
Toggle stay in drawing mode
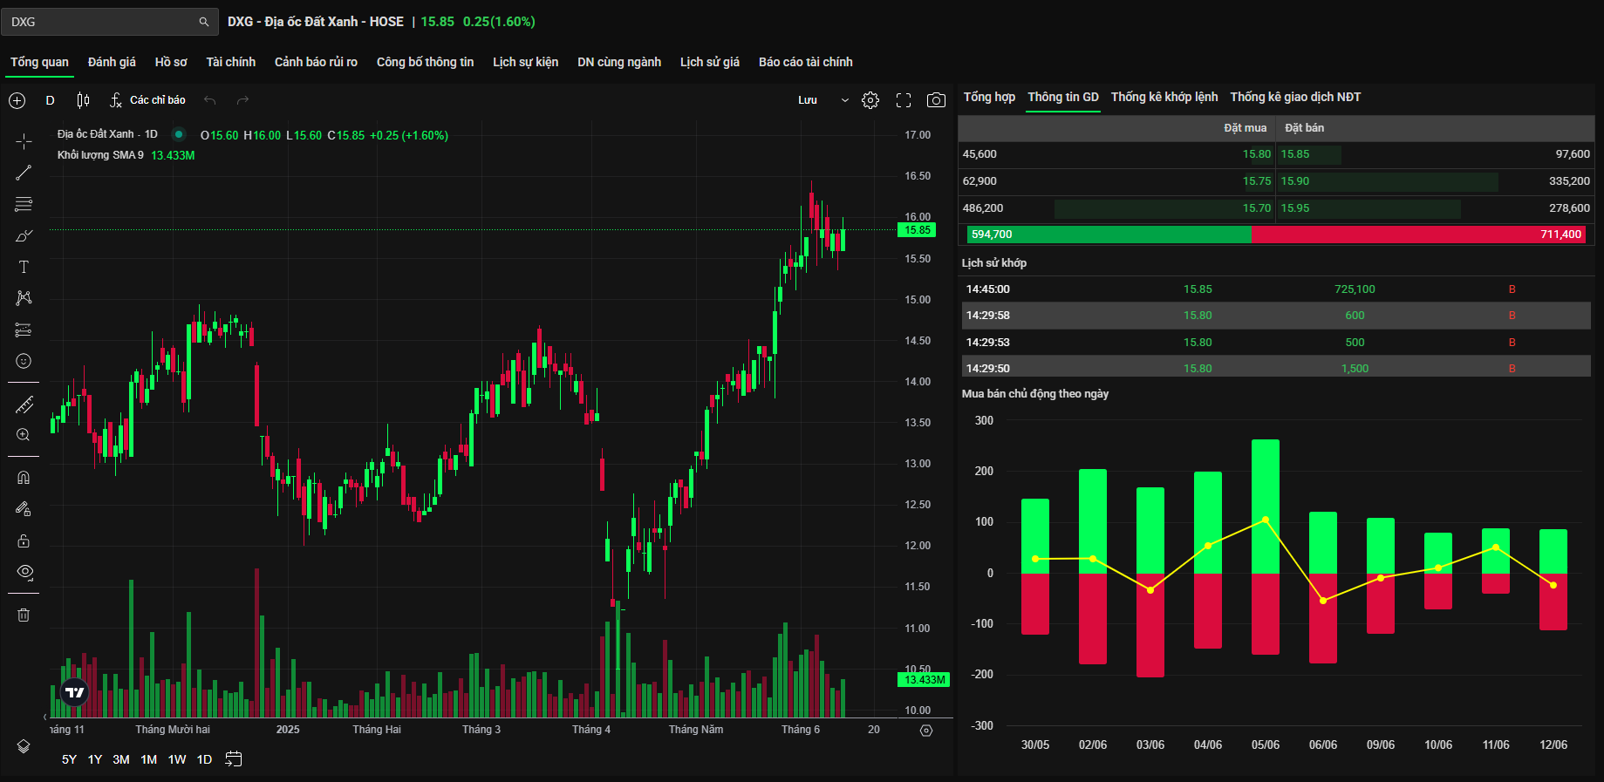24,509
